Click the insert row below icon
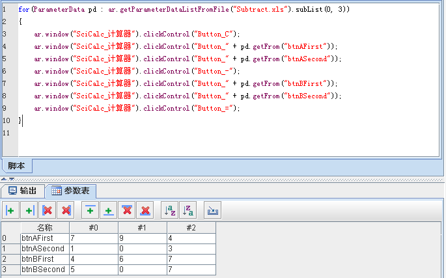Screen dimensions: 446x278 pos(109,210)
